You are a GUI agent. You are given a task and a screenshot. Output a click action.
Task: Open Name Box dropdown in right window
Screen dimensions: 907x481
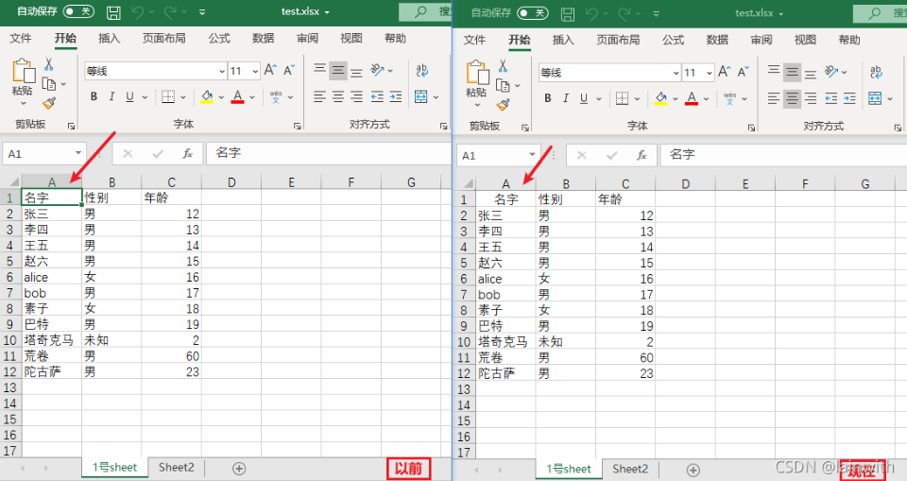pos(532,155)
